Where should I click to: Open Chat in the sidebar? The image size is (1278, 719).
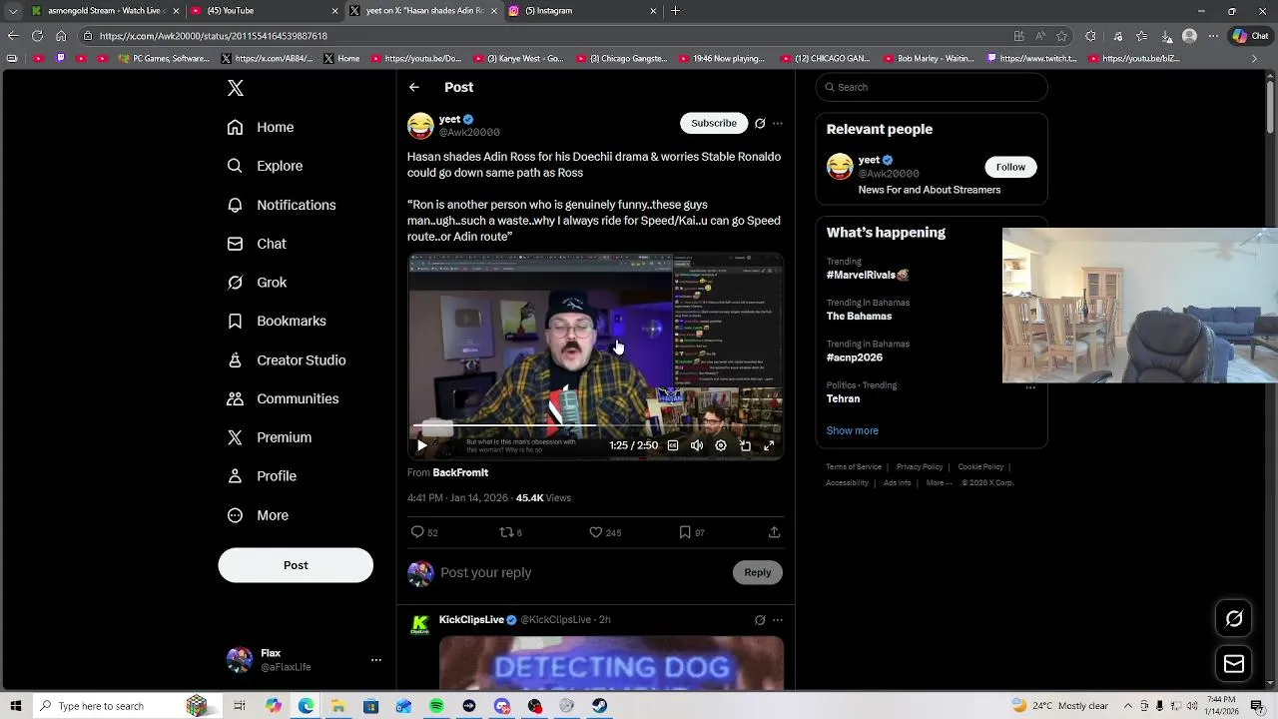pos(257,244)
